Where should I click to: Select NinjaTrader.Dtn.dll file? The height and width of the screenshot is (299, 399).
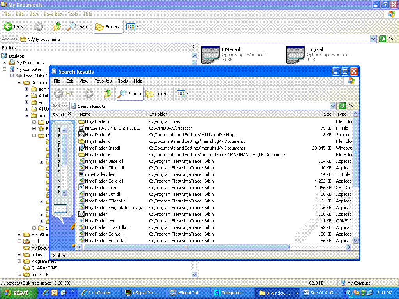tap(100, 194)
